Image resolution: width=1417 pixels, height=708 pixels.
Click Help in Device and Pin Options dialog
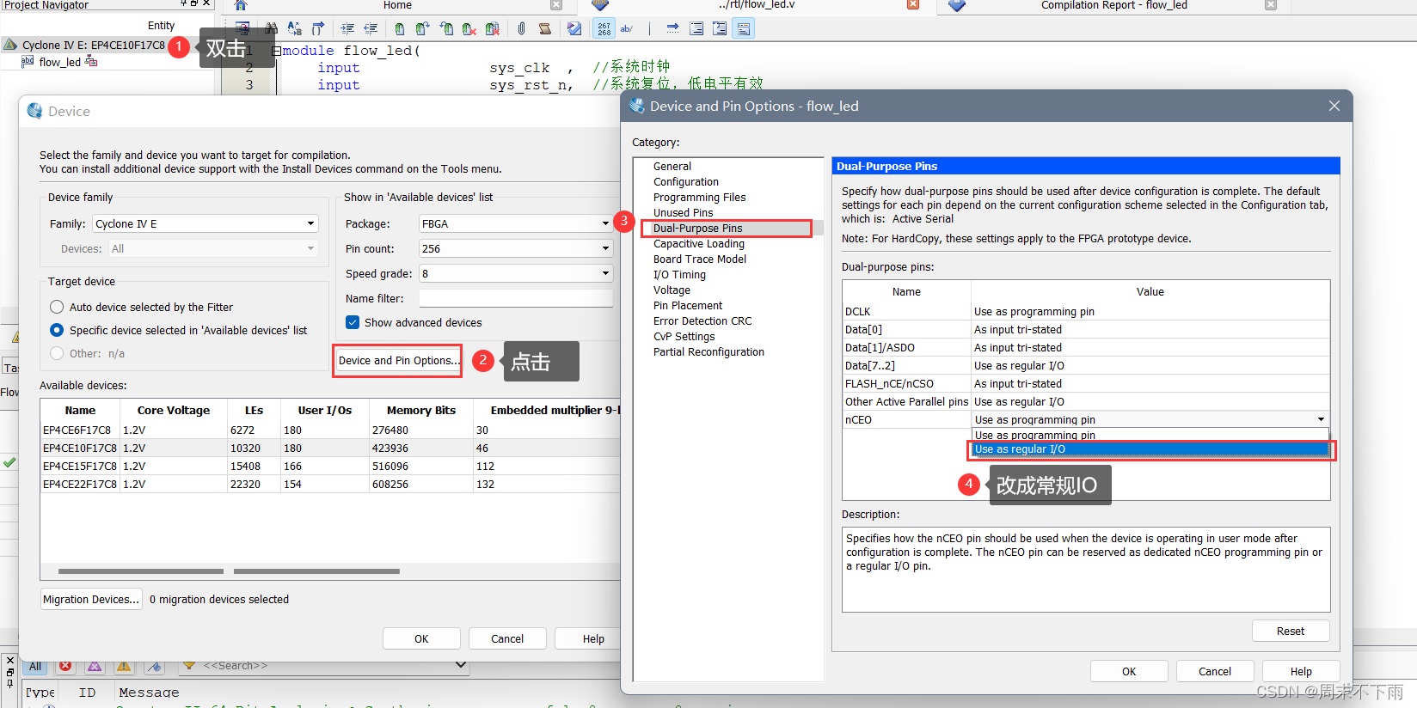coord(1301,671)
